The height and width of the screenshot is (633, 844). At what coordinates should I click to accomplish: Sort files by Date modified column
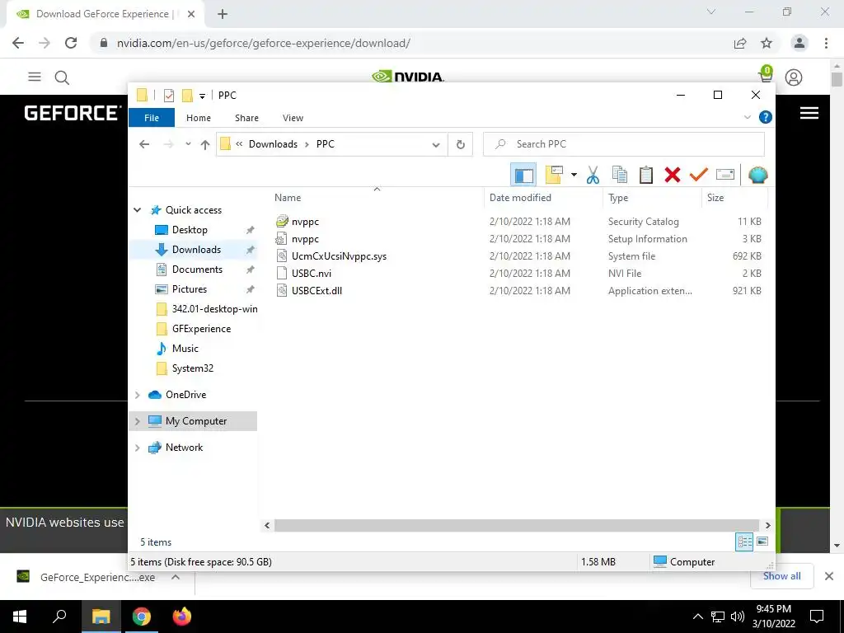544,198
